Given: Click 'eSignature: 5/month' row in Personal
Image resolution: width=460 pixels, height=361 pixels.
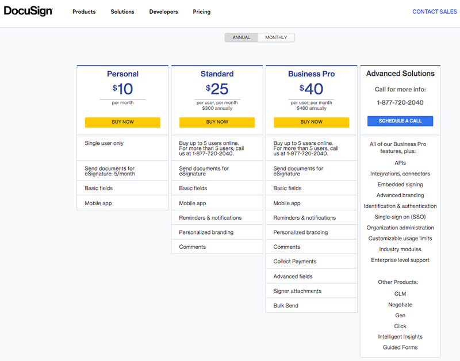Looking at the screenshot, I should pos(122,171).
